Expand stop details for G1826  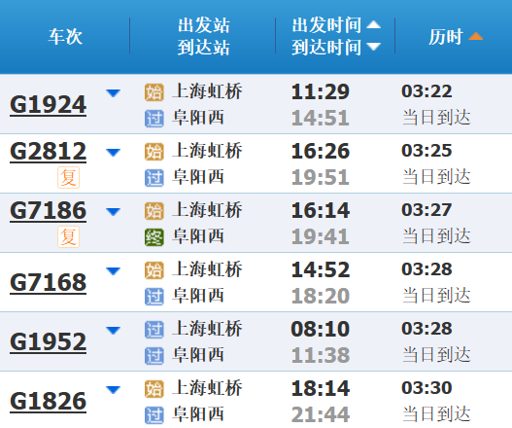(x=114, y=390)
